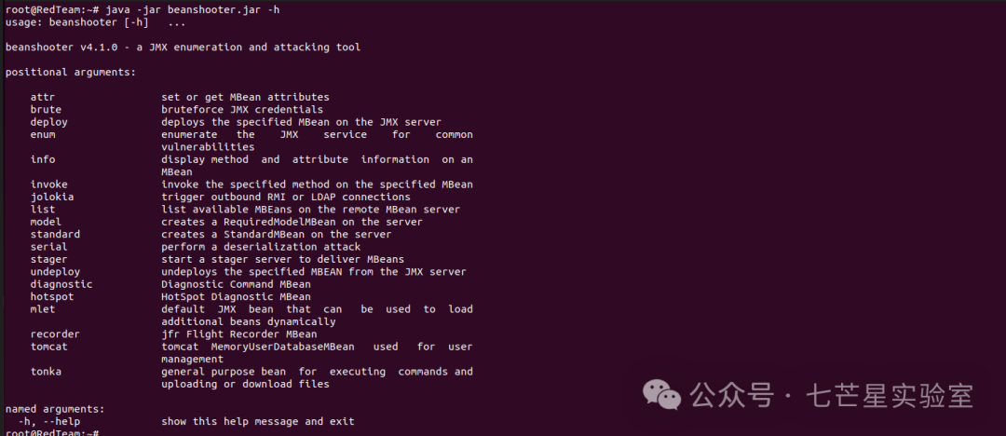Click the bottom root@RedTeam shell prompt
Viewport: 1006px width, 436px height.
pos(51,433)
